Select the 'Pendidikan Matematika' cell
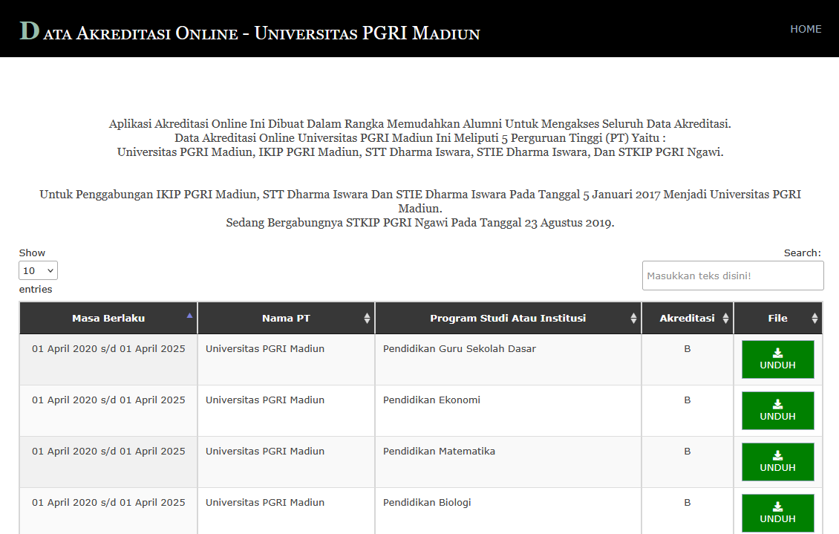The image size is (839, 534). click(509, 462)
